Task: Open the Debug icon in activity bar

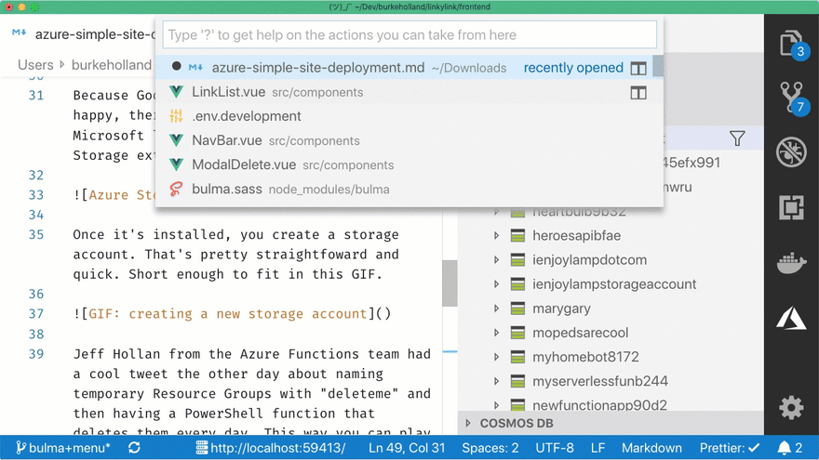Action: (791, 152)
